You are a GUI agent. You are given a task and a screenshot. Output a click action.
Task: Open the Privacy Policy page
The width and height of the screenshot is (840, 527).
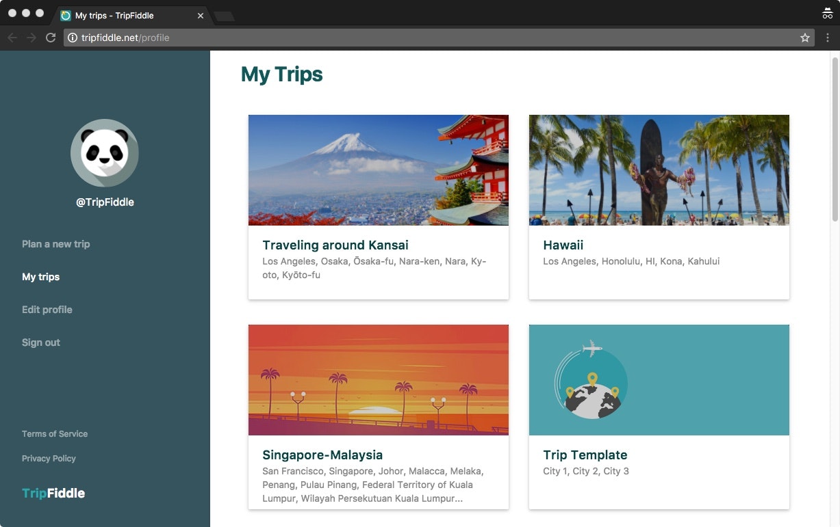coord(49,459)
